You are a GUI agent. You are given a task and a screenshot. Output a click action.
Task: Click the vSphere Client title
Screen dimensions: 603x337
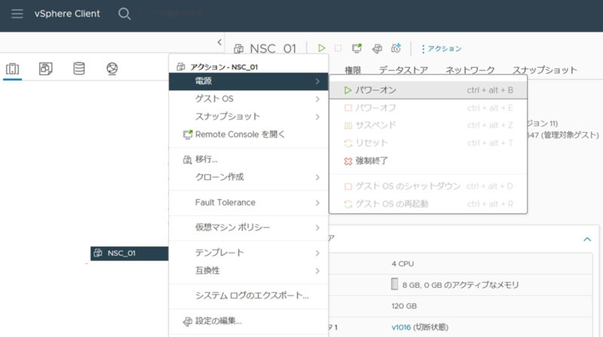click(x=67, y=14)
